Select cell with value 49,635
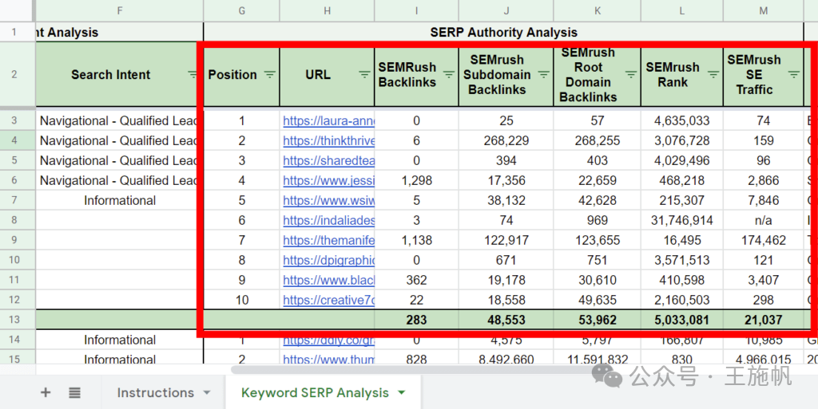Screen dimensions: 818x409 click(x=598, y=300)
